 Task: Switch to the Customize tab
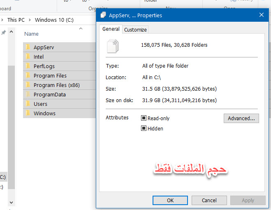tap(135, 30)
